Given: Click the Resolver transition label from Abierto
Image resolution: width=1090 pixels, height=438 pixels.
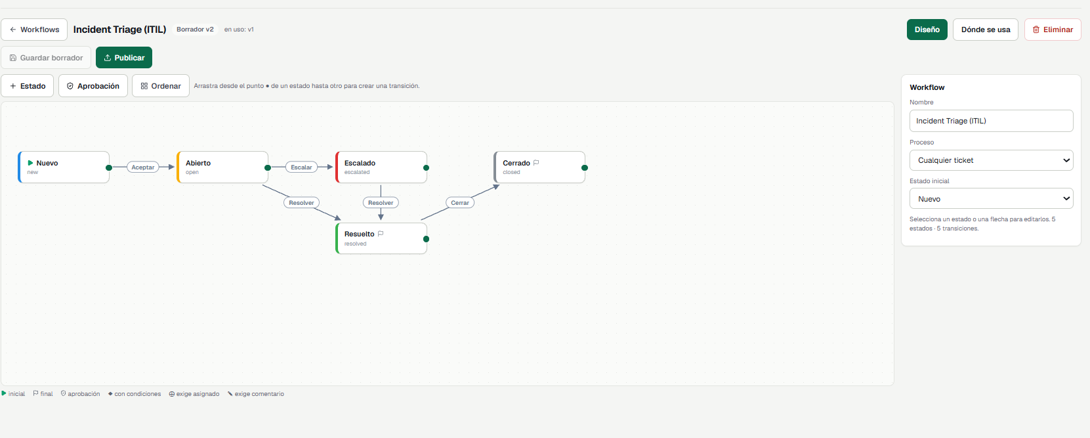Looking at the screenshot, I should (x=302, y=203).
